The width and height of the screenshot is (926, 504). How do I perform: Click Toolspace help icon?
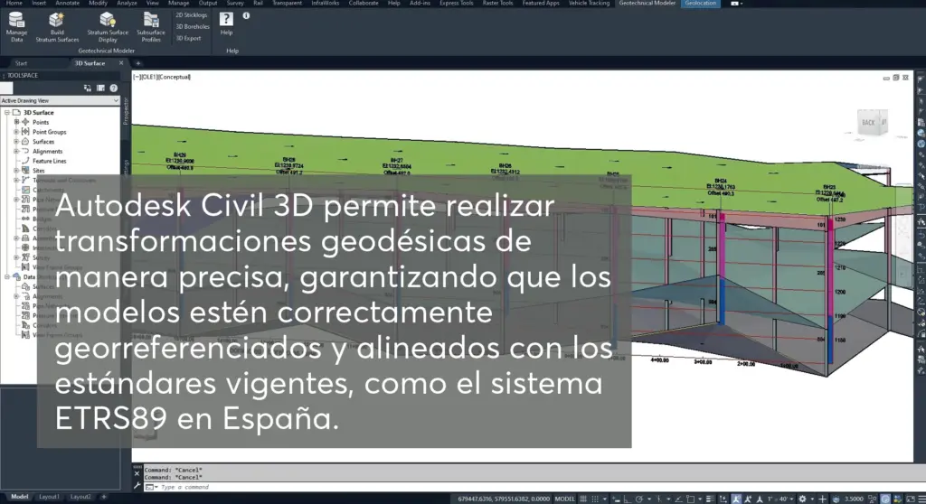pyautogui.click(x=113, y=88)
